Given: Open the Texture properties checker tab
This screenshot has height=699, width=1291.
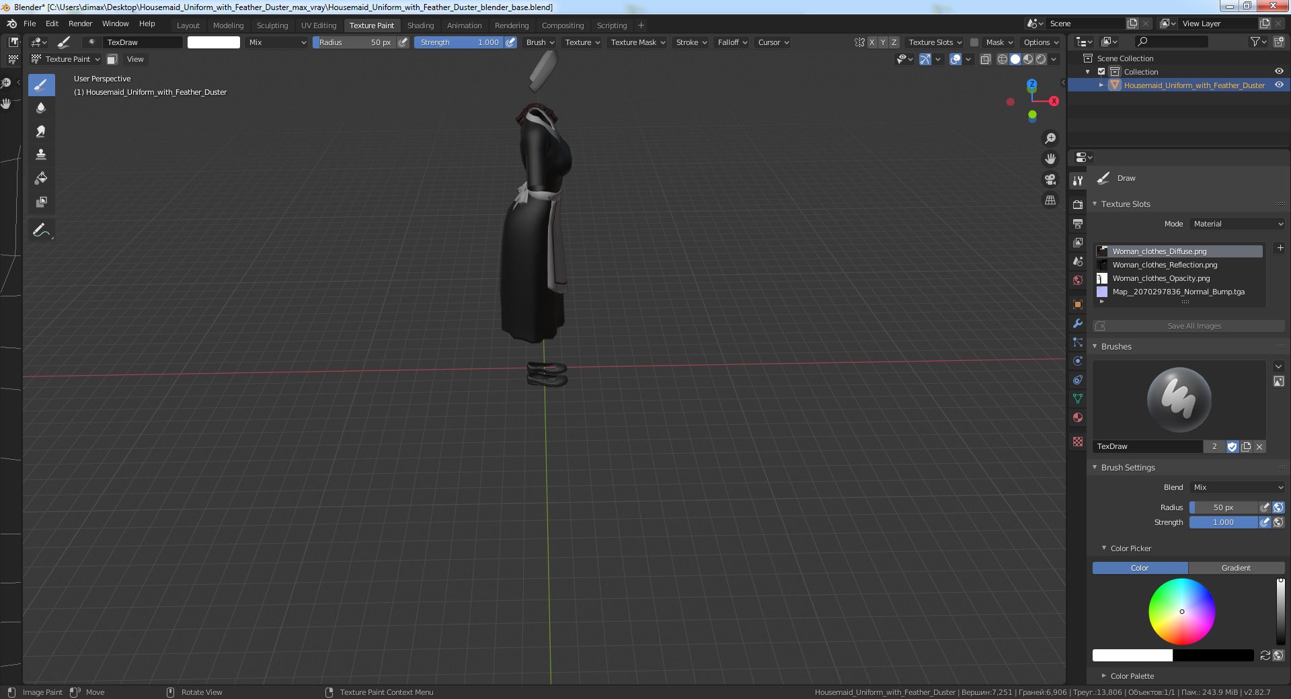Looking at the screenshot, I should (1078, 442).
